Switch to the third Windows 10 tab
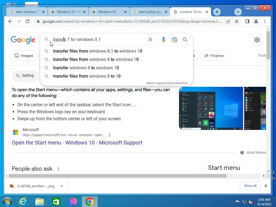276x207 pixels. tap(109, 12)
